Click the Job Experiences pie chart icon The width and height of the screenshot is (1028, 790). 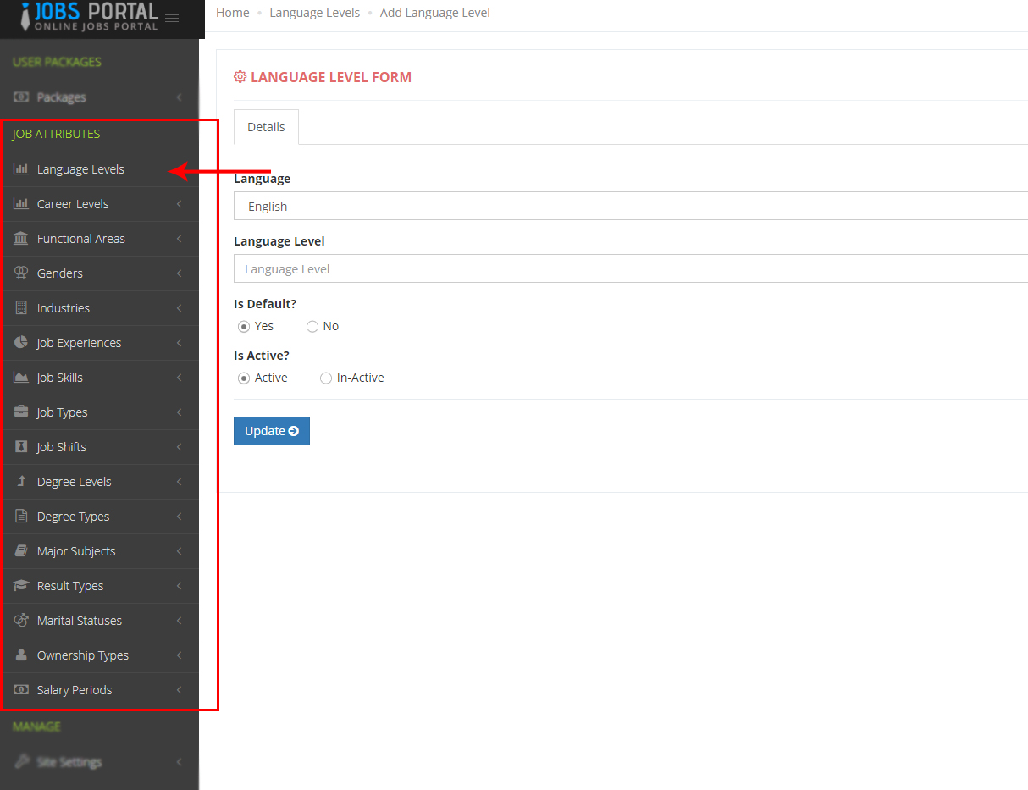[21, 343]
